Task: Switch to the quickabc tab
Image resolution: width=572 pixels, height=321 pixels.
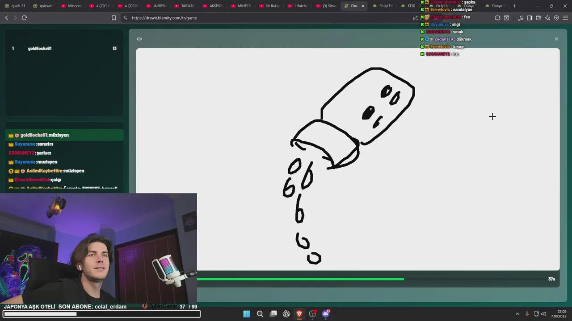Action: coord(43,6)
